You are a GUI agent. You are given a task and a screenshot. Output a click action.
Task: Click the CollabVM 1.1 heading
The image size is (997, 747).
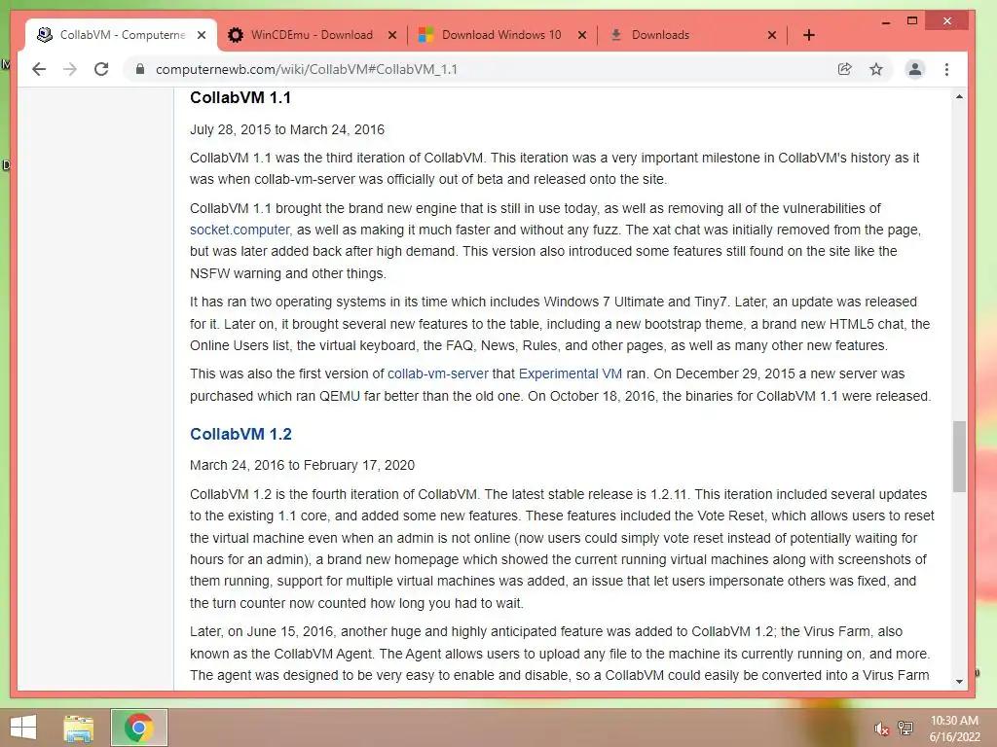click(240, 97)
